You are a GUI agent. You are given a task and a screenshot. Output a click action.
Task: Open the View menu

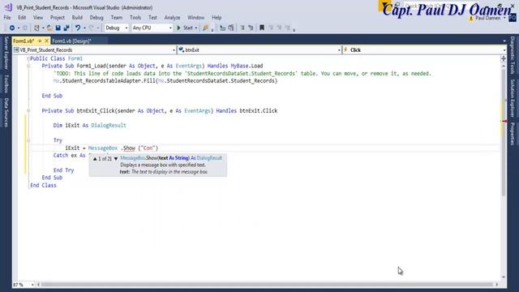click(38, 18)
